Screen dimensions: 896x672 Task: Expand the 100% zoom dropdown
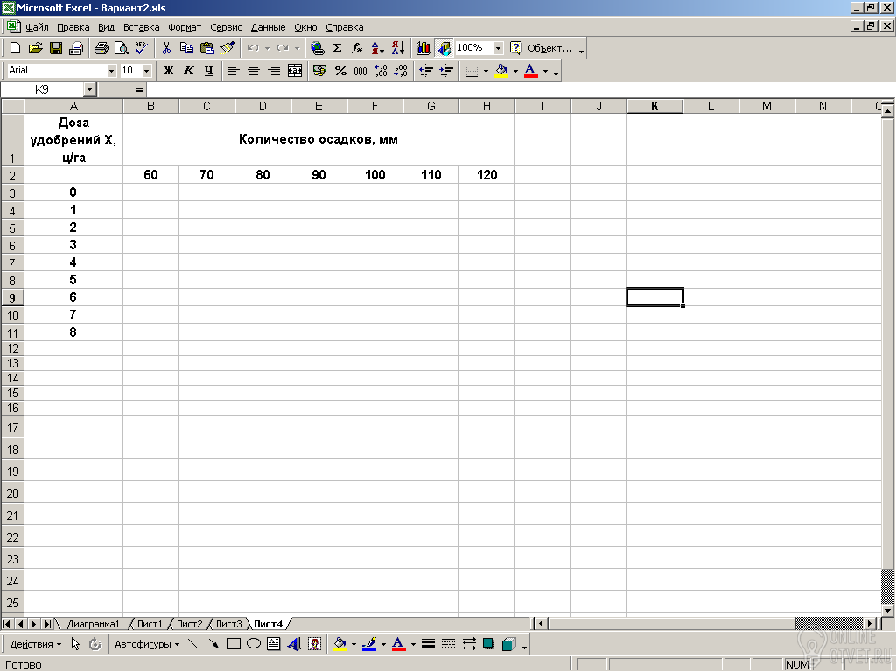tap(498, 49)
